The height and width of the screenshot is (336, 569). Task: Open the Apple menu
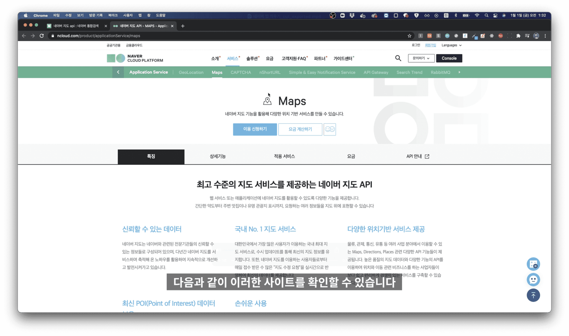click(x=26, y=15)
